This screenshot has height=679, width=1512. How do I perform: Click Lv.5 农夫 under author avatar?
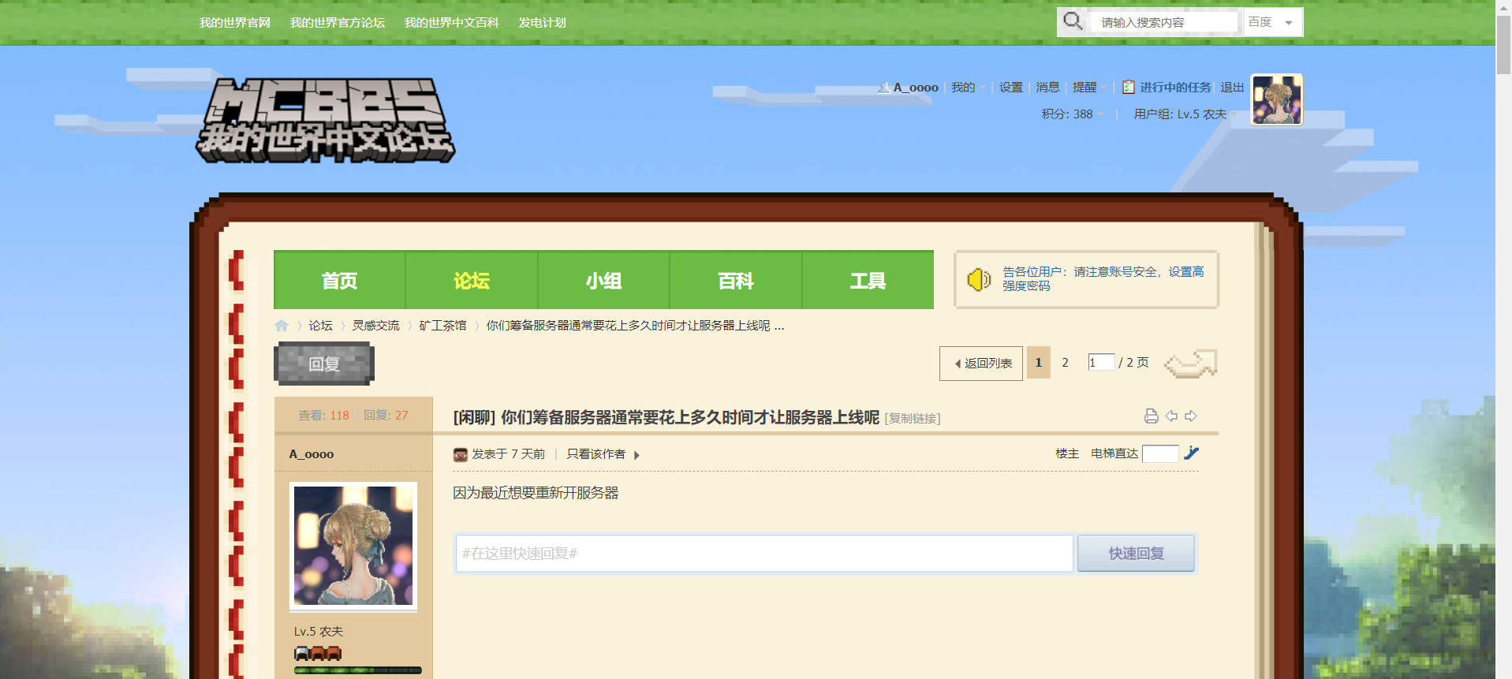pyautogui.click(x=319, y=632)
